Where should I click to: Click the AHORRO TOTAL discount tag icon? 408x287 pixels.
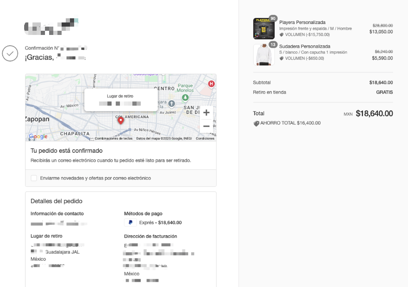point(256,123)
